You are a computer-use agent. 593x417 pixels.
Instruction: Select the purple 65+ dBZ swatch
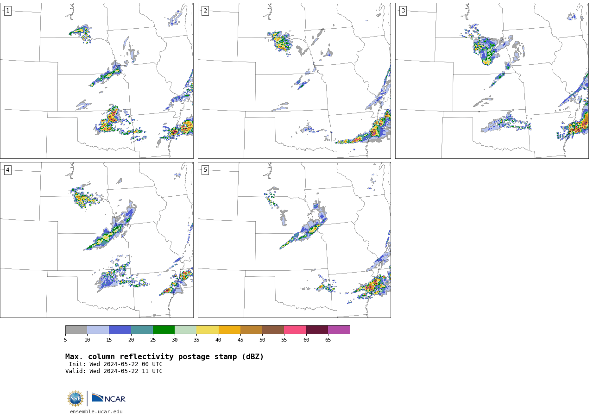(339, 330)
